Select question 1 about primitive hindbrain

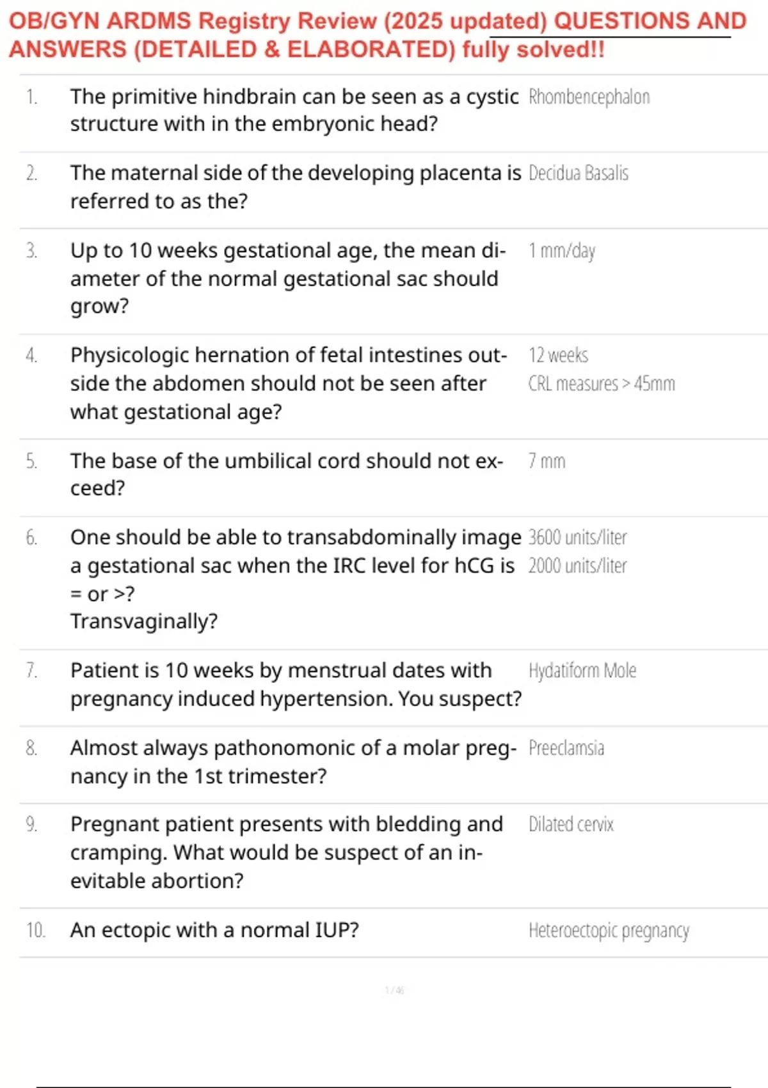(294, 110)
